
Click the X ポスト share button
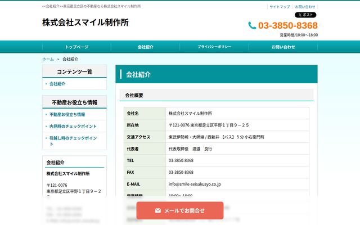305,15
